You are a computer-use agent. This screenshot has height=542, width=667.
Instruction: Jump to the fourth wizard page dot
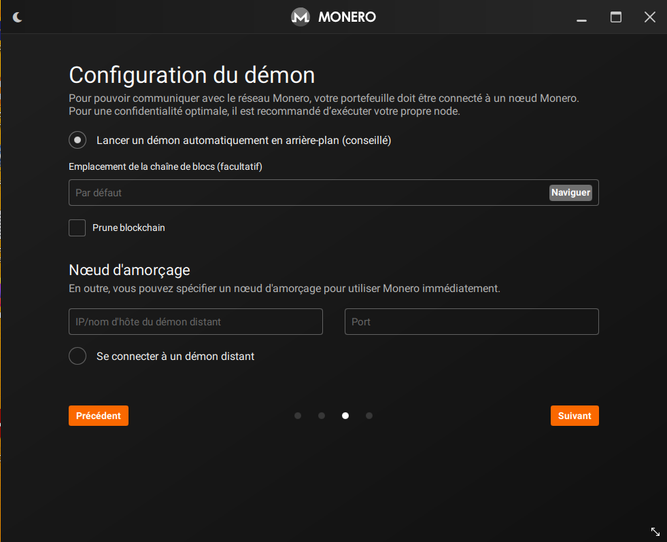(x=369, y=416)
